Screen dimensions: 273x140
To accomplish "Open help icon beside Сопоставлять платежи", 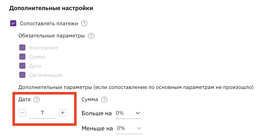I will [x=84, y=24].
